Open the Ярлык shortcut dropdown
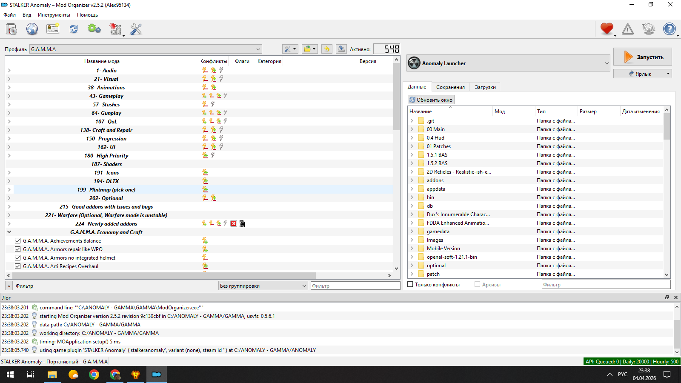681x383 pixels. pos(643,74)
